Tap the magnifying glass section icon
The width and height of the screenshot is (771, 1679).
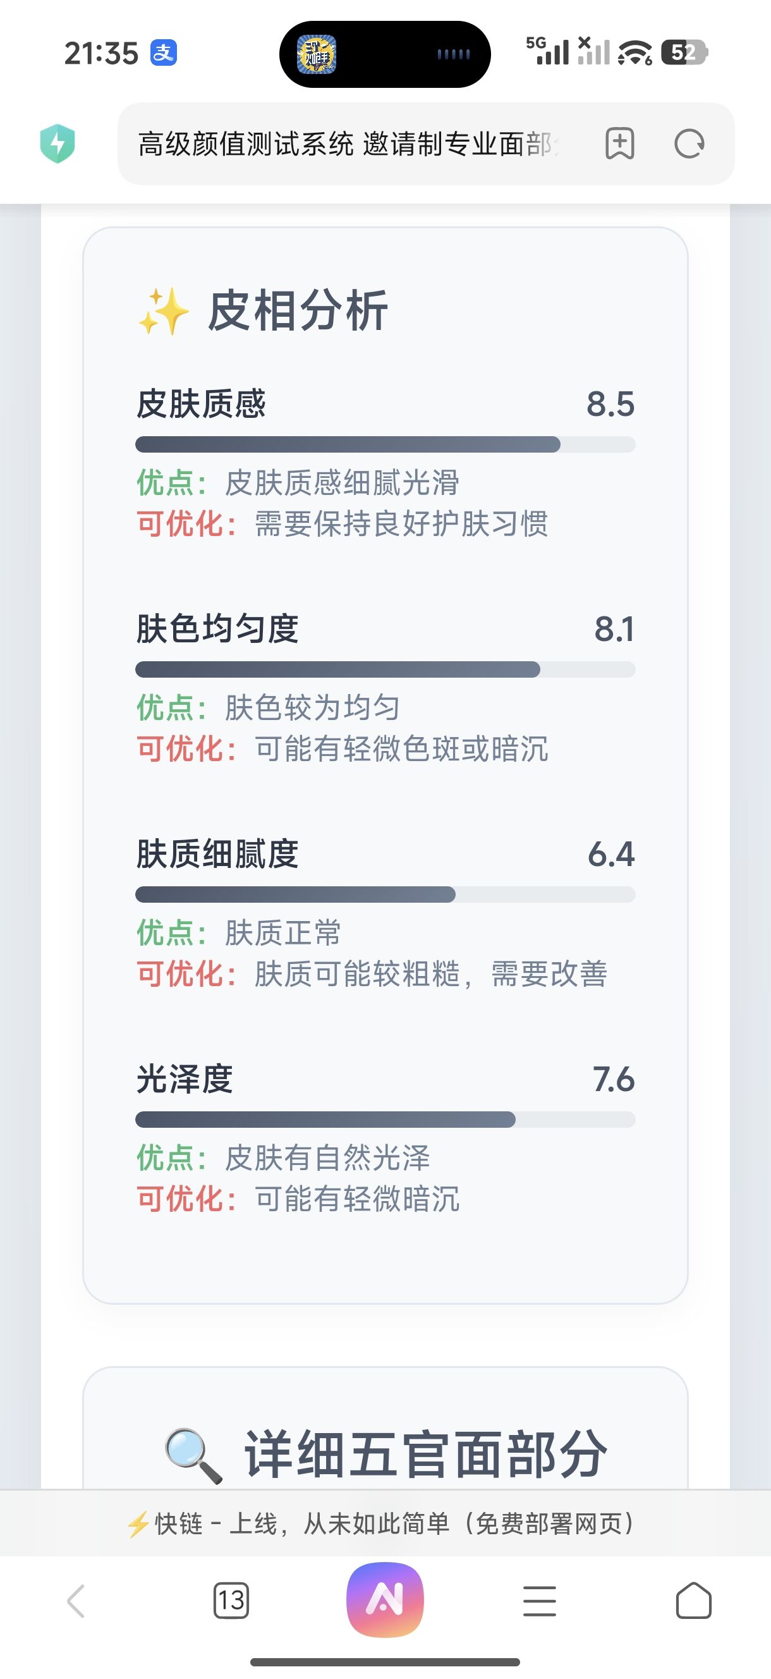click(x=193, y=1455)
